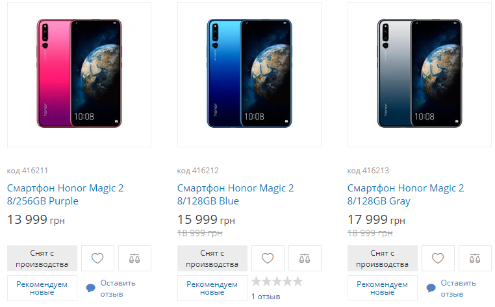Click review speech bubble under Gray phone

[431, 288]
